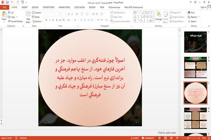
Task: Toggle Justify paragraph alignment
Action: [92, 20]
